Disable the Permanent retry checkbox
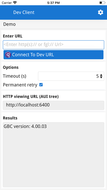 [41, 85]
